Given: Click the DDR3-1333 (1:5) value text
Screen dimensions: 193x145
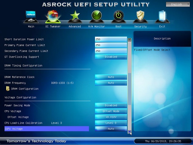Looking at the screenshot, I should [x=62, y=83].
